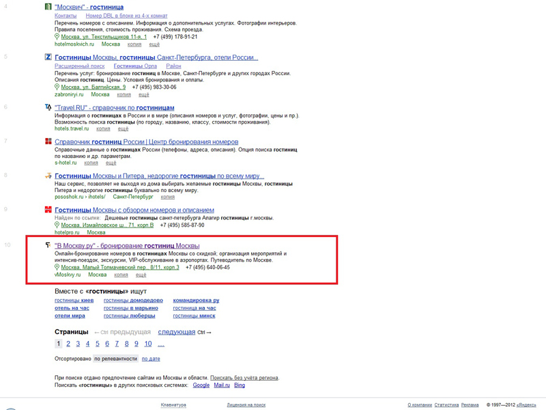Go to results page 2
Image resolution: width=546 pixels, height=410 pixels.
pyautogui.click(x=68, y=344)
